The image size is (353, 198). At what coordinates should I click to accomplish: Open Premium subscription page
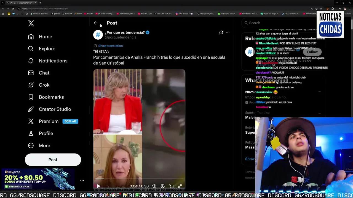(x=49, y=121)
